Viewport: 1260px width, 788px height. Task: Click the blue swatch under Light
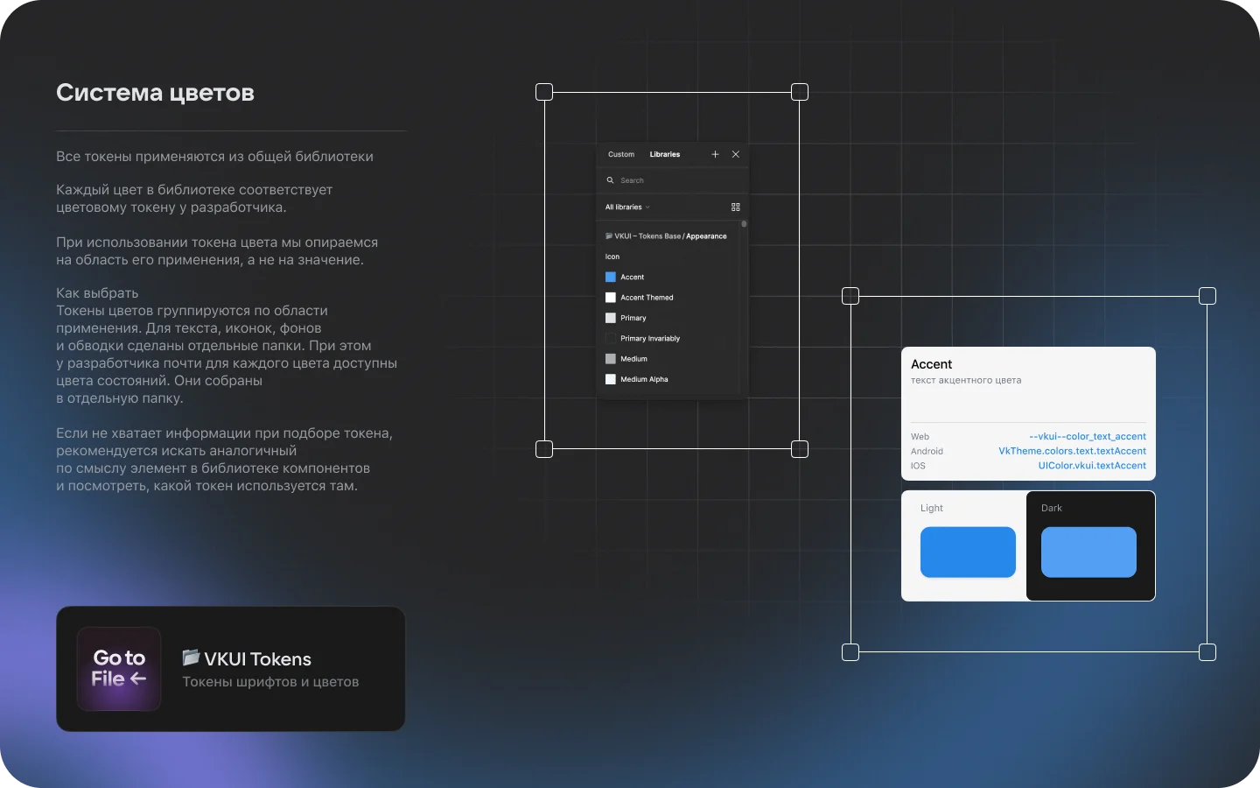tap(967, 552)
